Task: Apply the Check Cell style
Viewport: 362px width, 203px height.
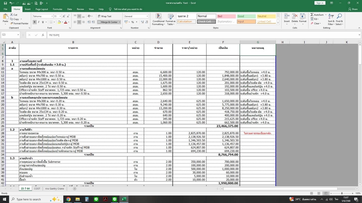Action: (206, 22)
